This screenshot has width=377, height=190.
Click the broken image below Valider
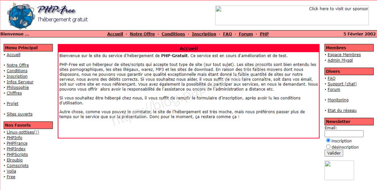click(x=339, y=170)
